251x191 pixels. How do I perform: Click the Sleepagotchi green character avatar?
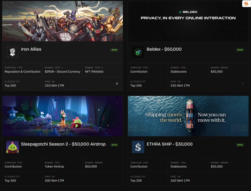coord(13,147)
